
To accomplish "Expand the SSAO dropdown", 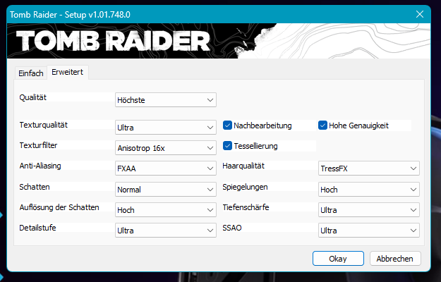I will click(x=369, y=231).
